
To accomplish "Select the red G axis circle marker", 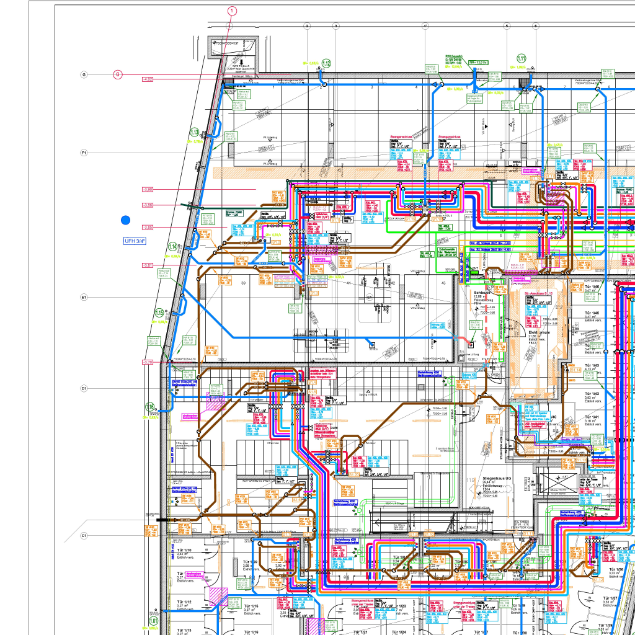I will pos(117,74).
